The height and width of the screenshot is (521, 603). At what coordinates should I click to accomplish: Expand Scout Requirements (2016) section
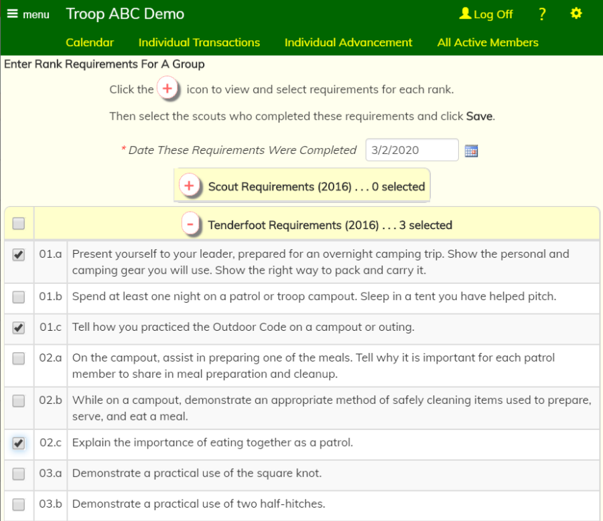click(x=189, y=186)
